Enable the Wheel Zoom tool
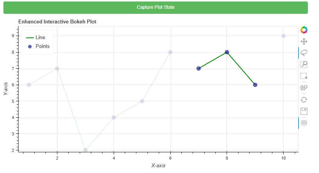This screenshot has width=319, height=173. point(304,88)
